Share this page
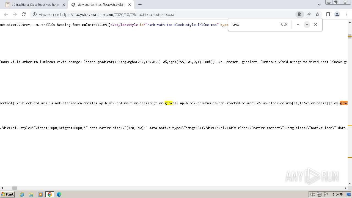352x198 pixels. (309, 14)
